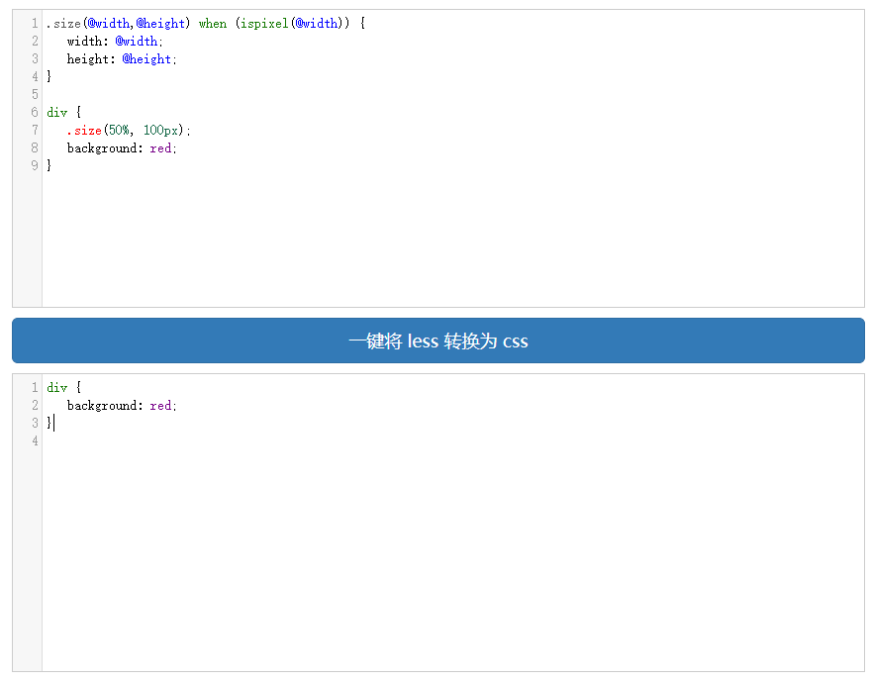The image size is (871, 681).
Task: Click 'background: red;' in css output editor
Action: pos(122,406)
